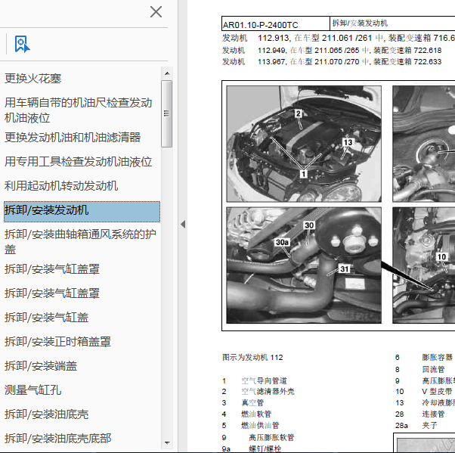The image size is (455, 453).
Task: Click the document title 拆卸/安装发动机 in header
Action: click(360, 23)
